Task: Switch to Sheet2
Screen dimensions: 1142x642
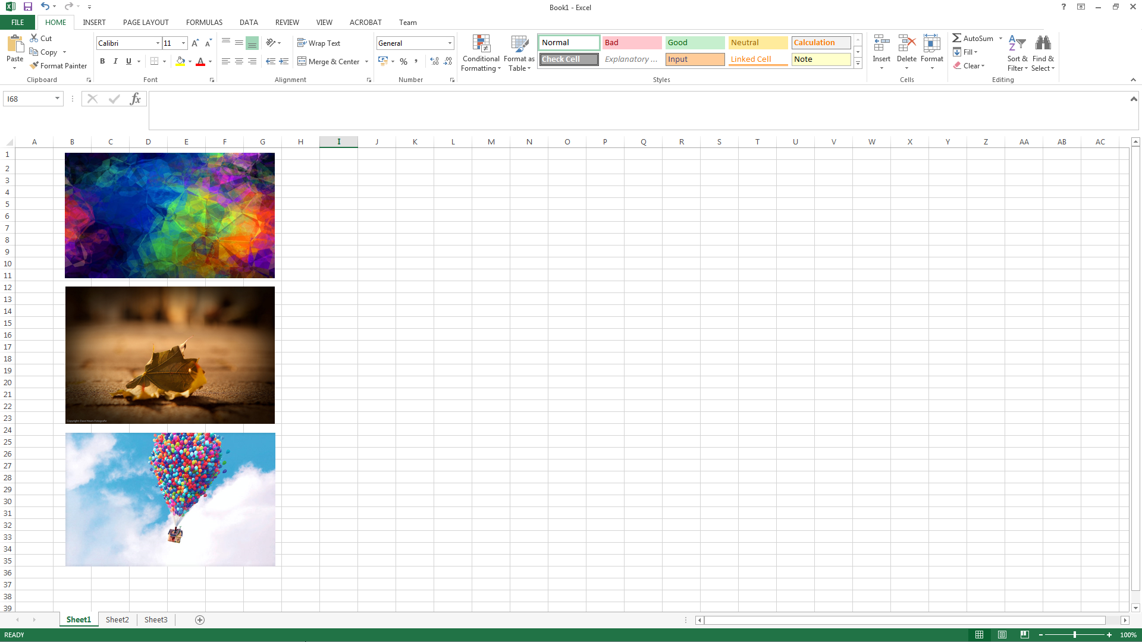Action: click(117, 619)
